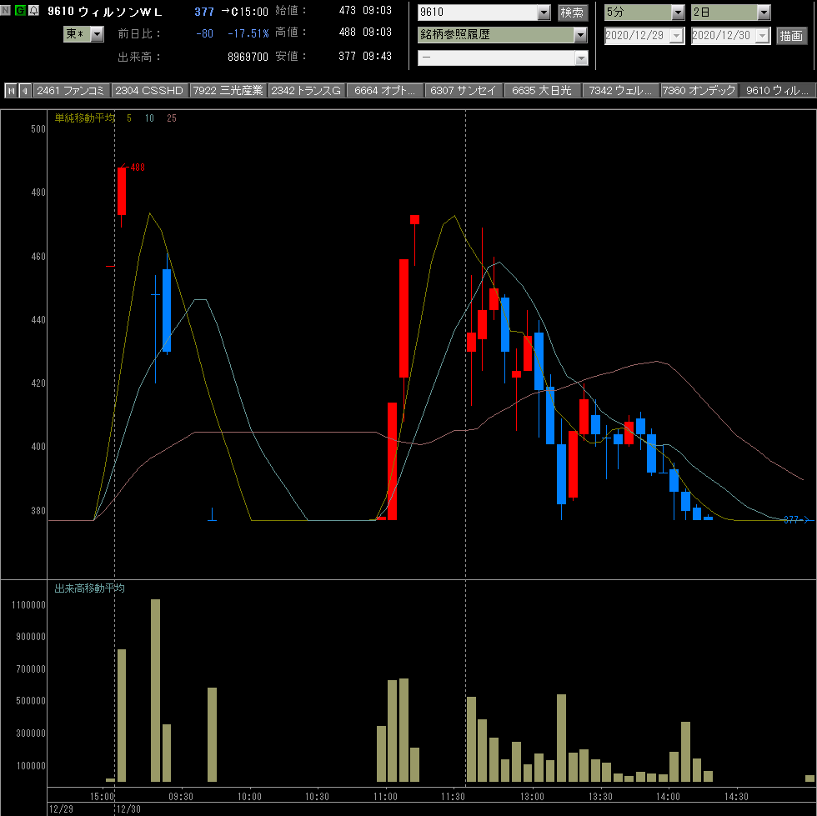Click the 描画 draw button
Image resolution: width=817 pixels, height=816 pixels.
791,36
